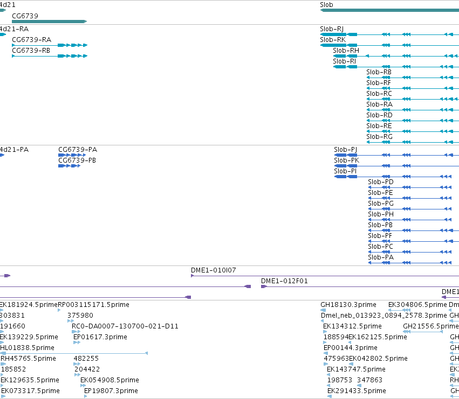Viewport: 459px width, 399px height.
Task: Select the Slob-RI transcript
Action: [345, 61]
